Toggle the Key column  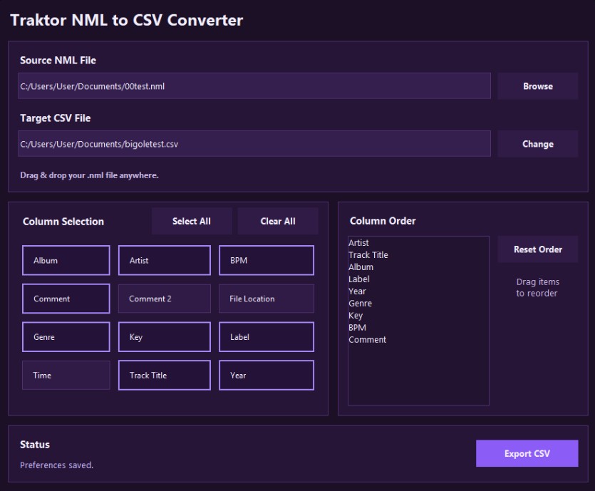[165, 337]
